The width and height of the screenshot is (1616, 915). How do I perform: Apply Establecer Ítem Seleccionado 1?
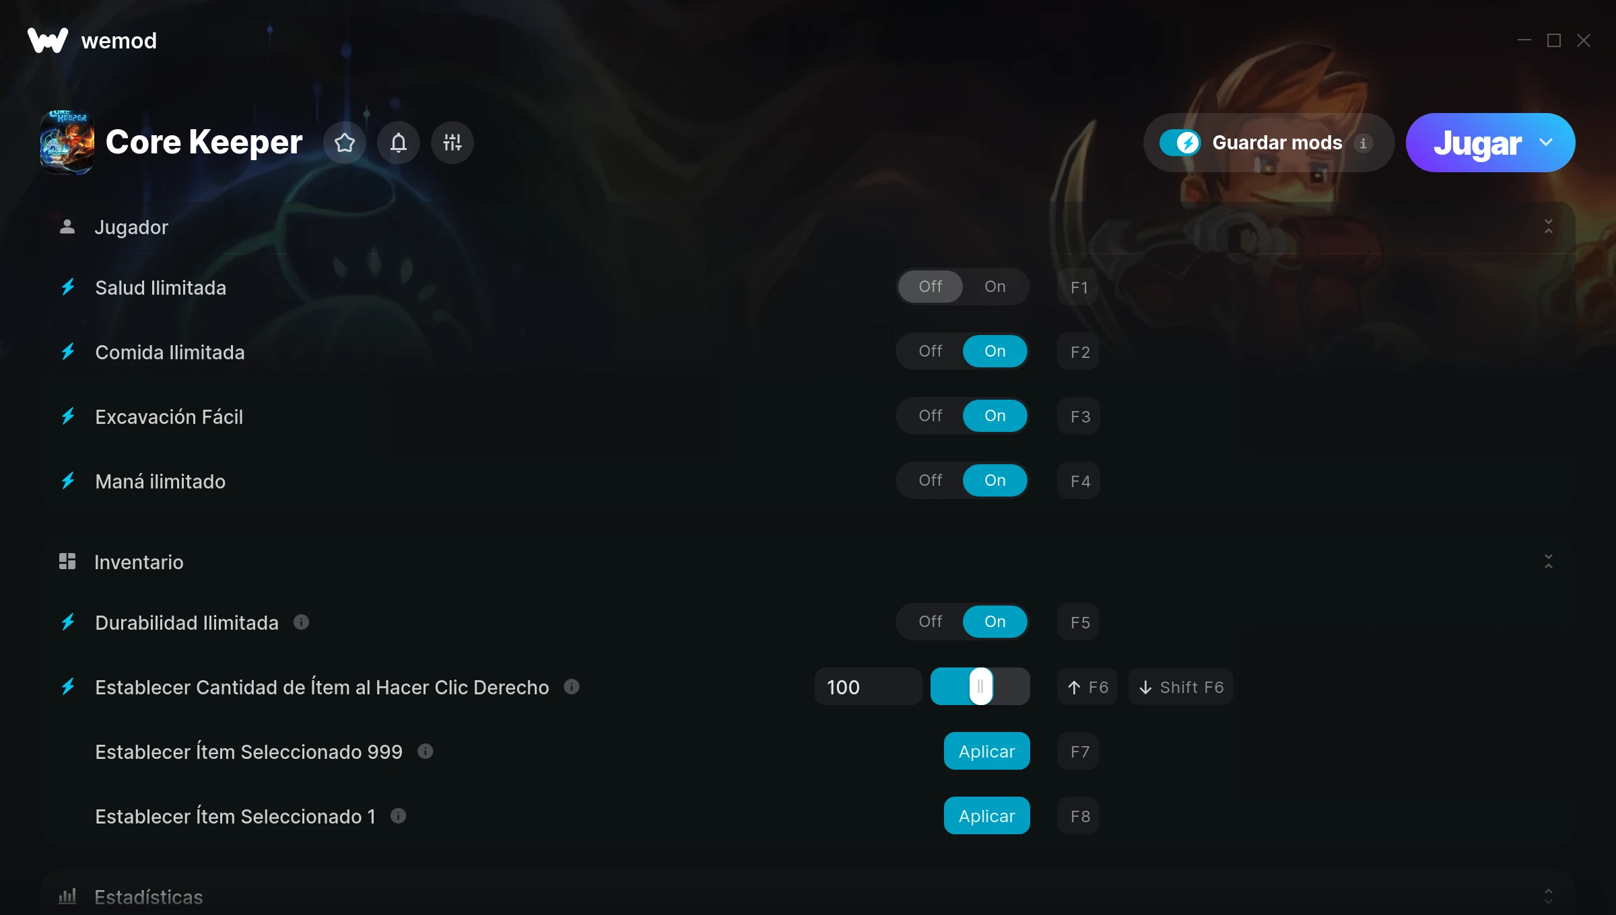click(987, 816)
